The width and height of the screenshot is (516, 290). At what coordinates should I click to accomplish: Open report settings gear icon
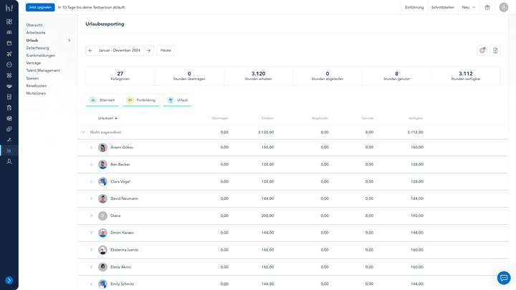click(482, 50)
